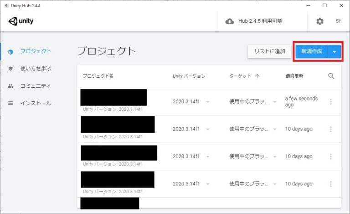Open three-dot menu of third project row
The width and height of the screenshot is (350, 214).
point(330,157)
